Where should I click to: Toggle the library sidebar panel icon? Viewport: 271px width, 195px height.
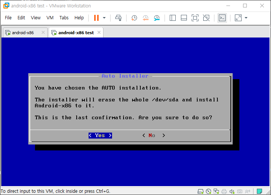pos(173,18)
